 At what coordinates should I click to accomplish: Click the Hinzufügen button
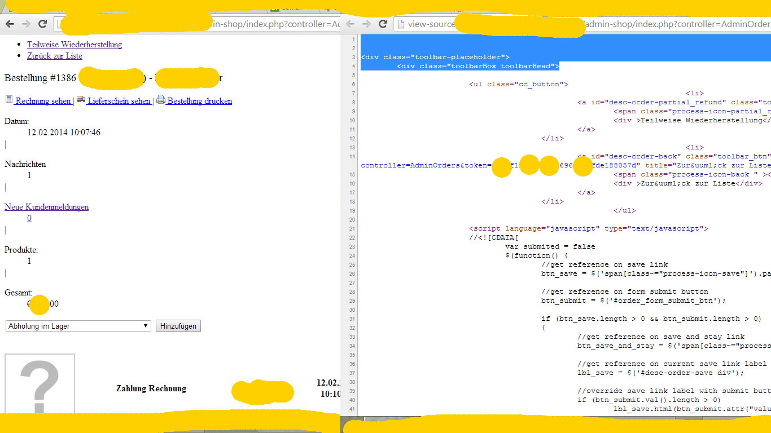coord(178,326)
